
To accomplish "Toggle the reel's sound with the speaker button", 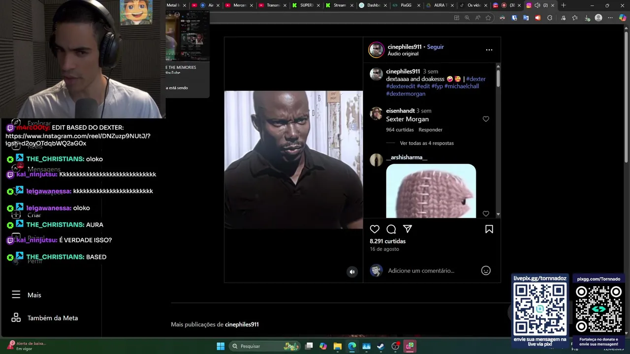I will (352, 271).
